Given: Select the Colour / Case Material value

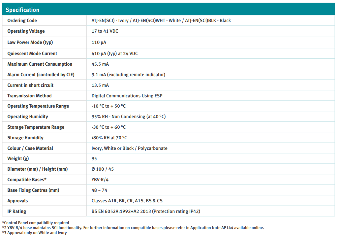Looking at the screenshot, I should point(129,148).
